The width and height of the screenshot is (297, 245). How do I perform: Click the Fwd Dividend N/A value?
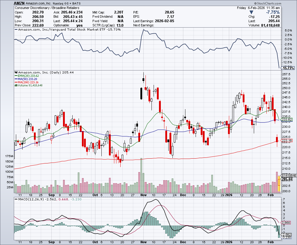pyautogui.click(x=121, y=17)
